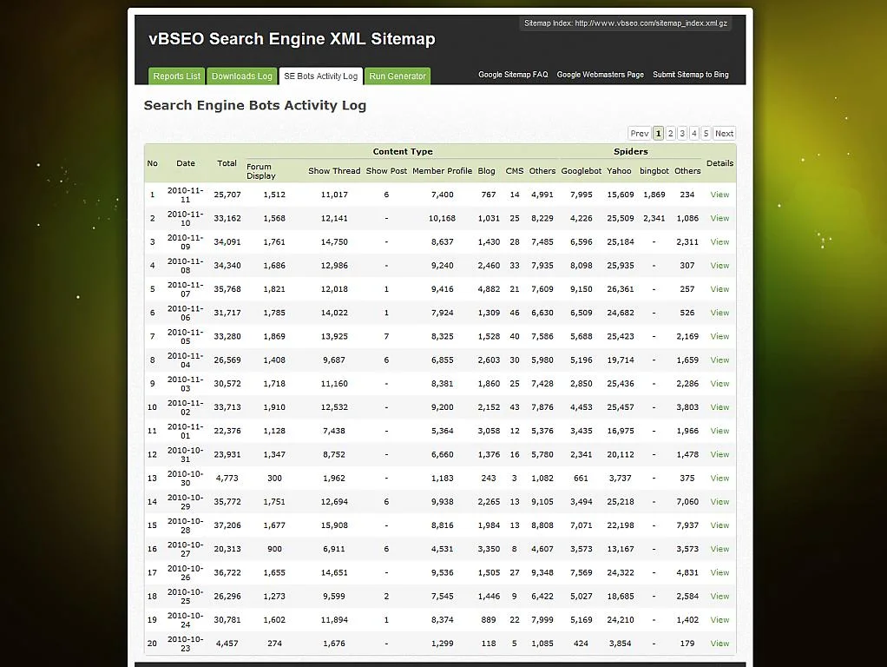
Task: Click the sitemap index URL field
Action: (626, 23)
